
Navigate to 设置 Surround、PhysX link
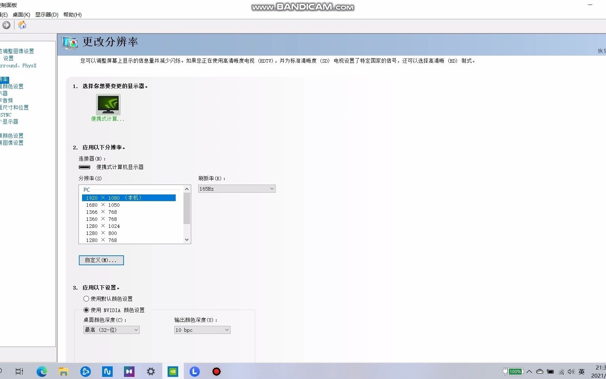pos(18,66)
